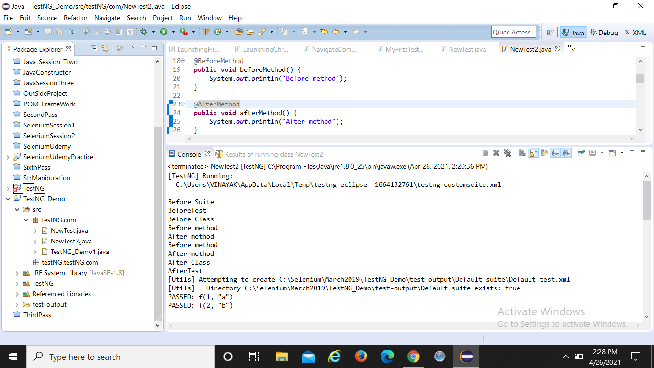Click the Package Explorer vertical scrollbar
654x368 pixels.
[x=158, y=225]
